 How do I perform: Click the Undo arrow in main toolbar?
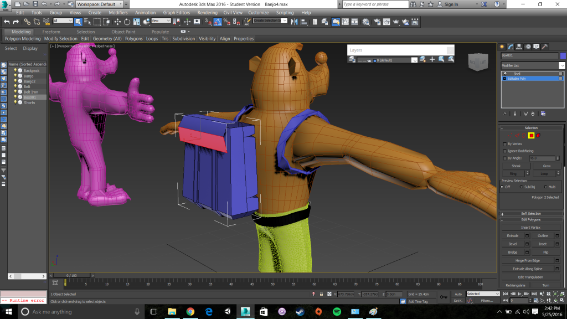click(x=7, y=22)
